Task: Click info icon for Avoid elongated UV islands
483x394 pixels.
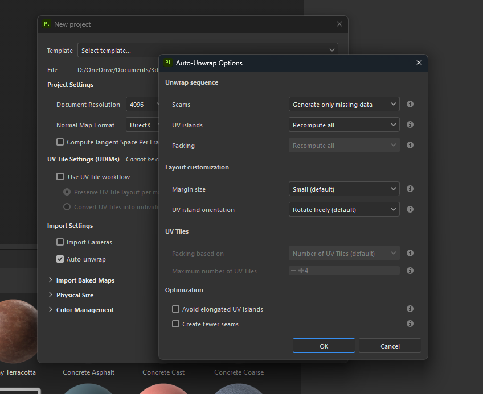Action: point(410,309)
